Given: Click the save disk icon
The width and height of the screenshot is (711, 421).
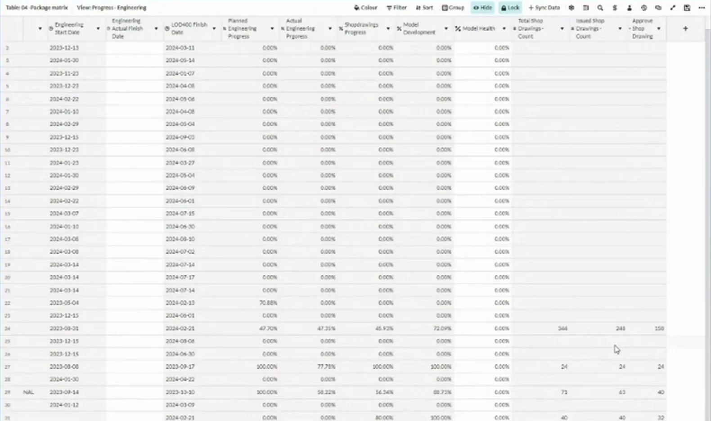Looking at the screenshot, I should (687, 8).
